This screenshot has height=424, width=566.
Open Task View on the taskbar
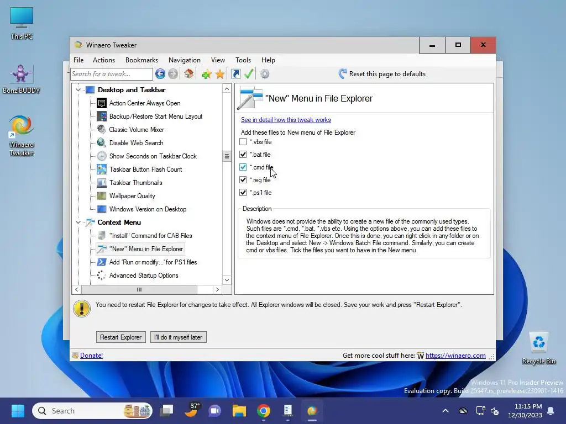pyautogui.click(x=166, y=411)
